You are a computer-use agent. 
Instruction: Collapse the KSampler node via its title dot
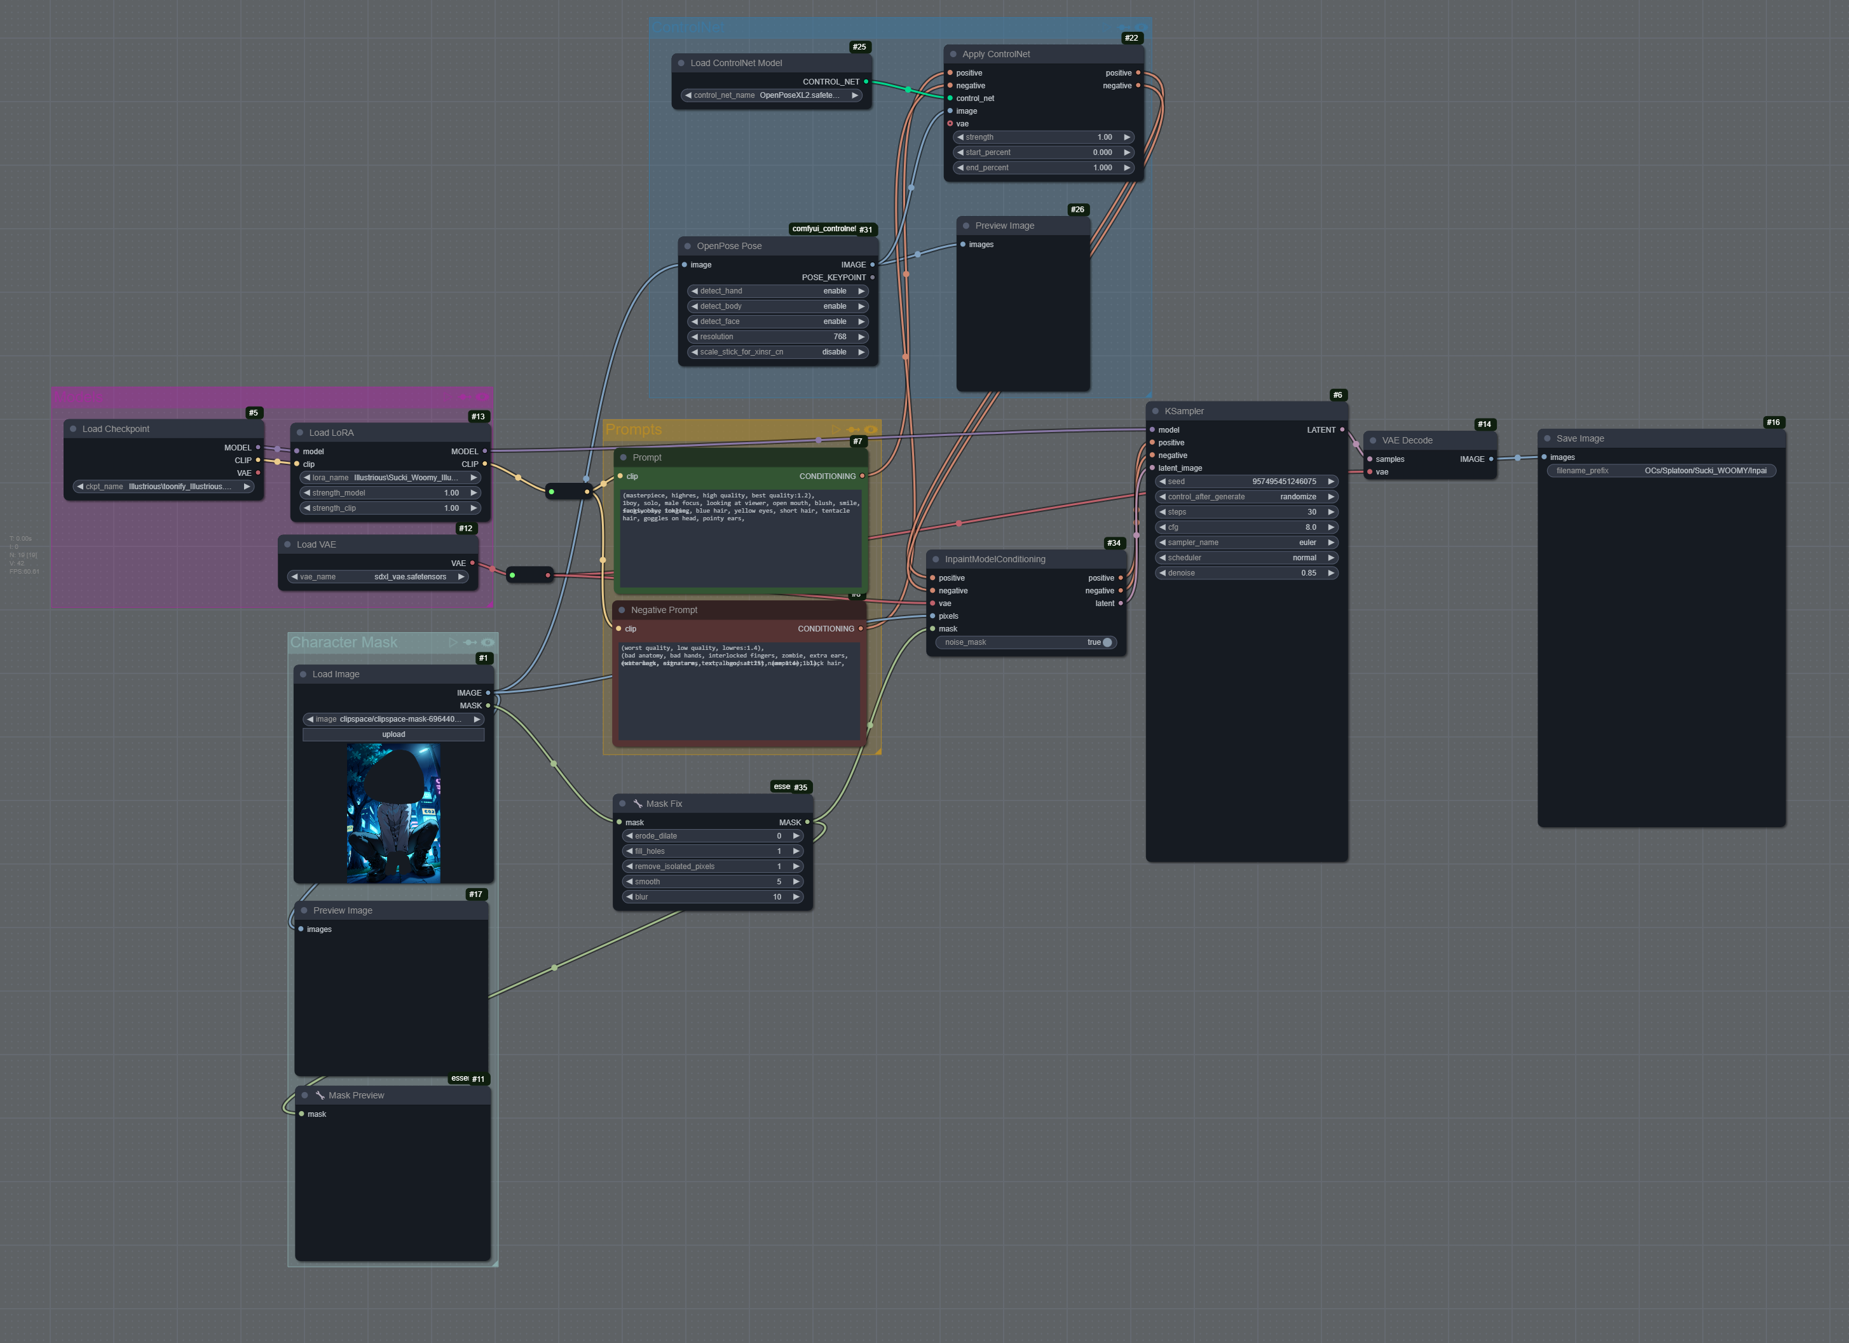pyautogui.click(x=1155, y=411)
